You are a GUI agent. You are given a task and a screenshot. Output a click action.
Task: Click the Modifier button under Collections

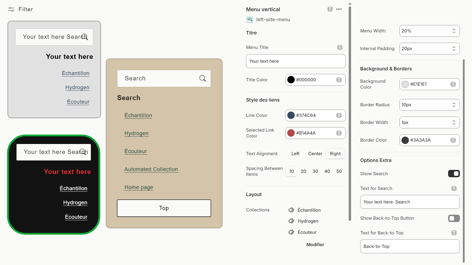click(315, 244)
